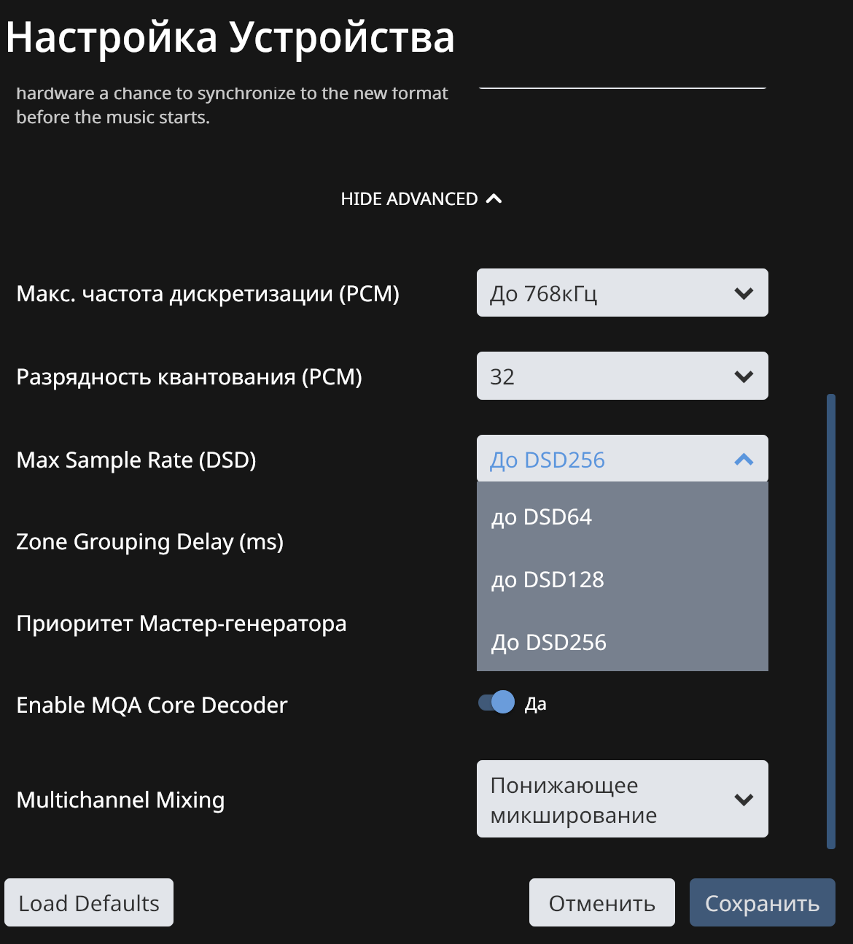Click the vertical scrollbar on the right

pyautogui.click(x=831, y=622)
